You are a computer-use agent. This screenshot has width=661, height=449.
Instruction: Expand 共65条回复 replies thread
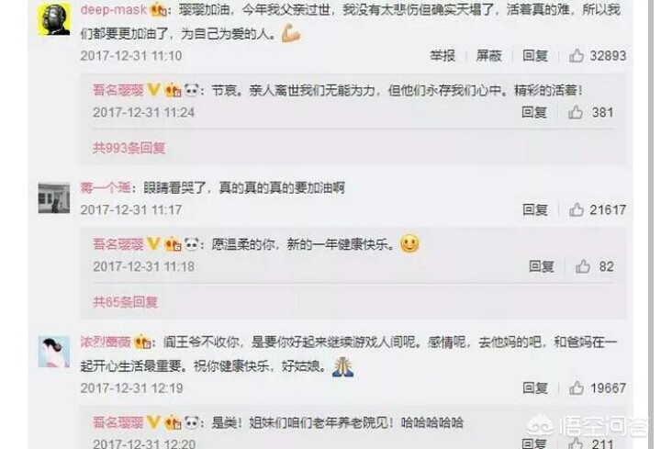tap(125, 302)
